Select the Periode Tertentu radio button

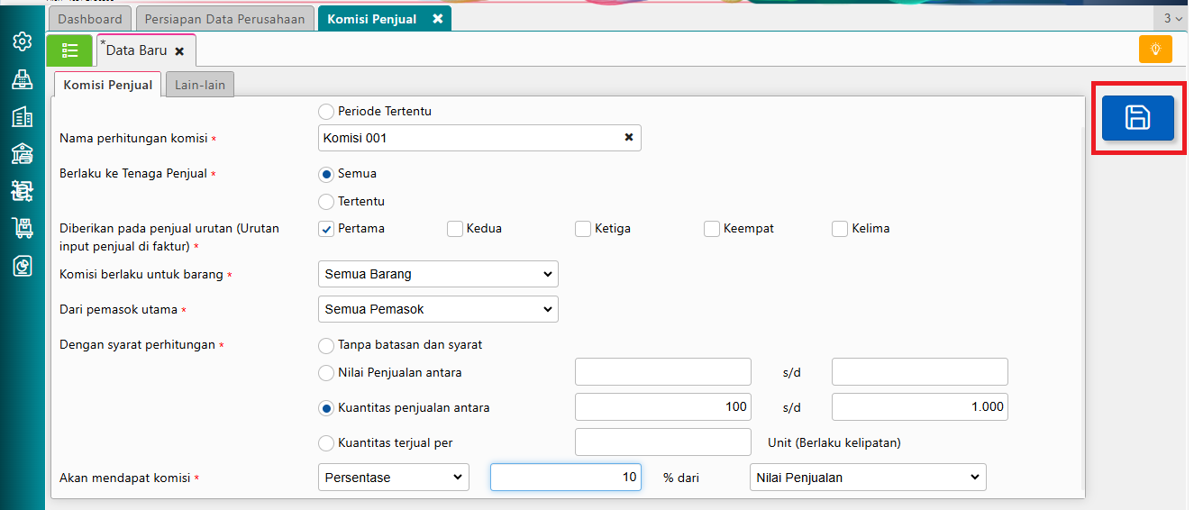[326, 111]
